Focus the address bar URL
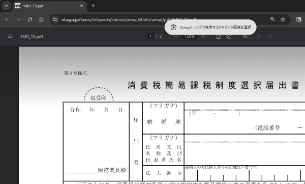305x184 pixels. click(x=129, y=19)
